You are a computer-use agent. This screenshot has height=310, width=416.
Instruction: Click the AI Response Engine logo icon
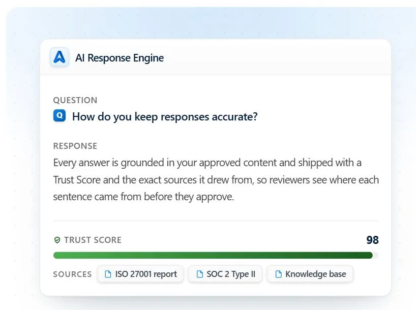click(x=60, y=57)
